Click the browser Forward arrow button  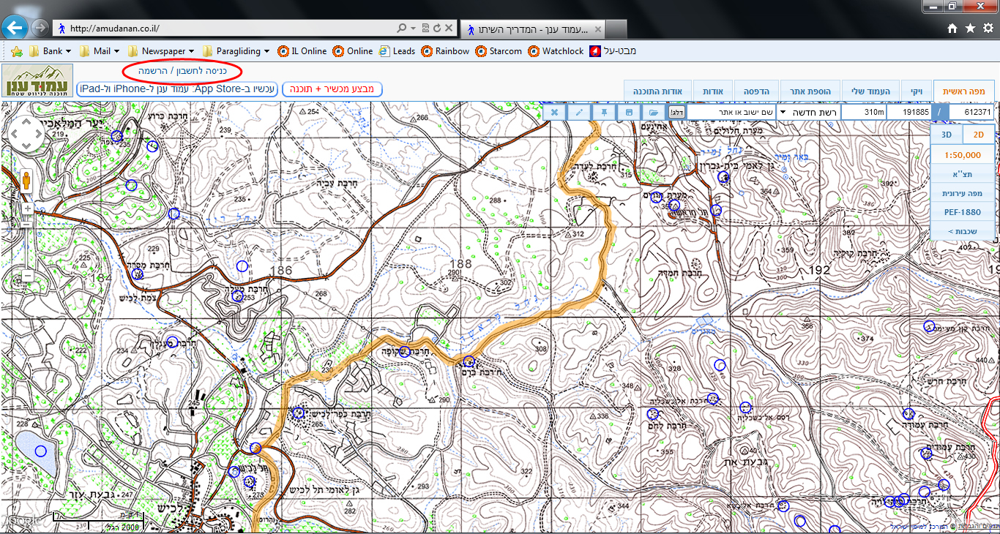click(40, 29)
